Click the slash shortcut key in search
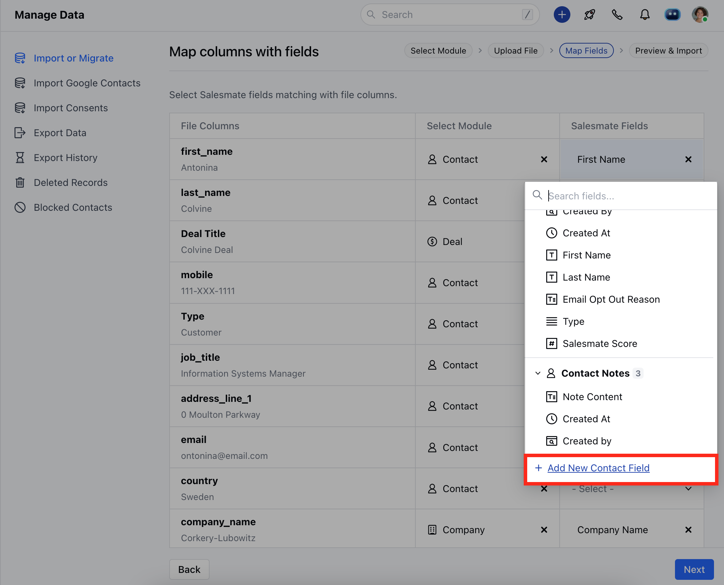The width and height of the screenshot is (724, 585). [527, 15]
